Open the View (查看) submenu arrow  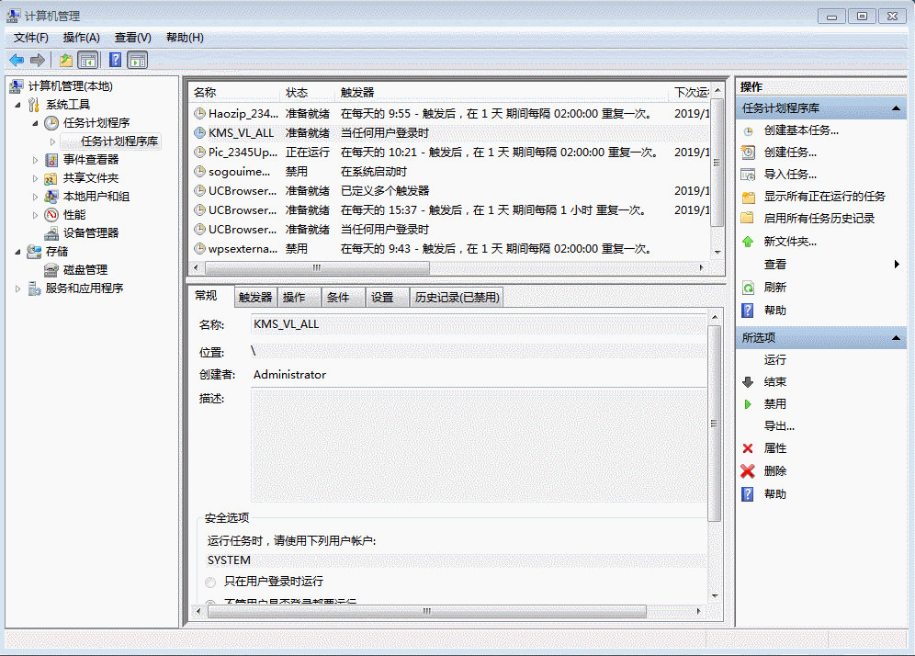click(897, 265)
